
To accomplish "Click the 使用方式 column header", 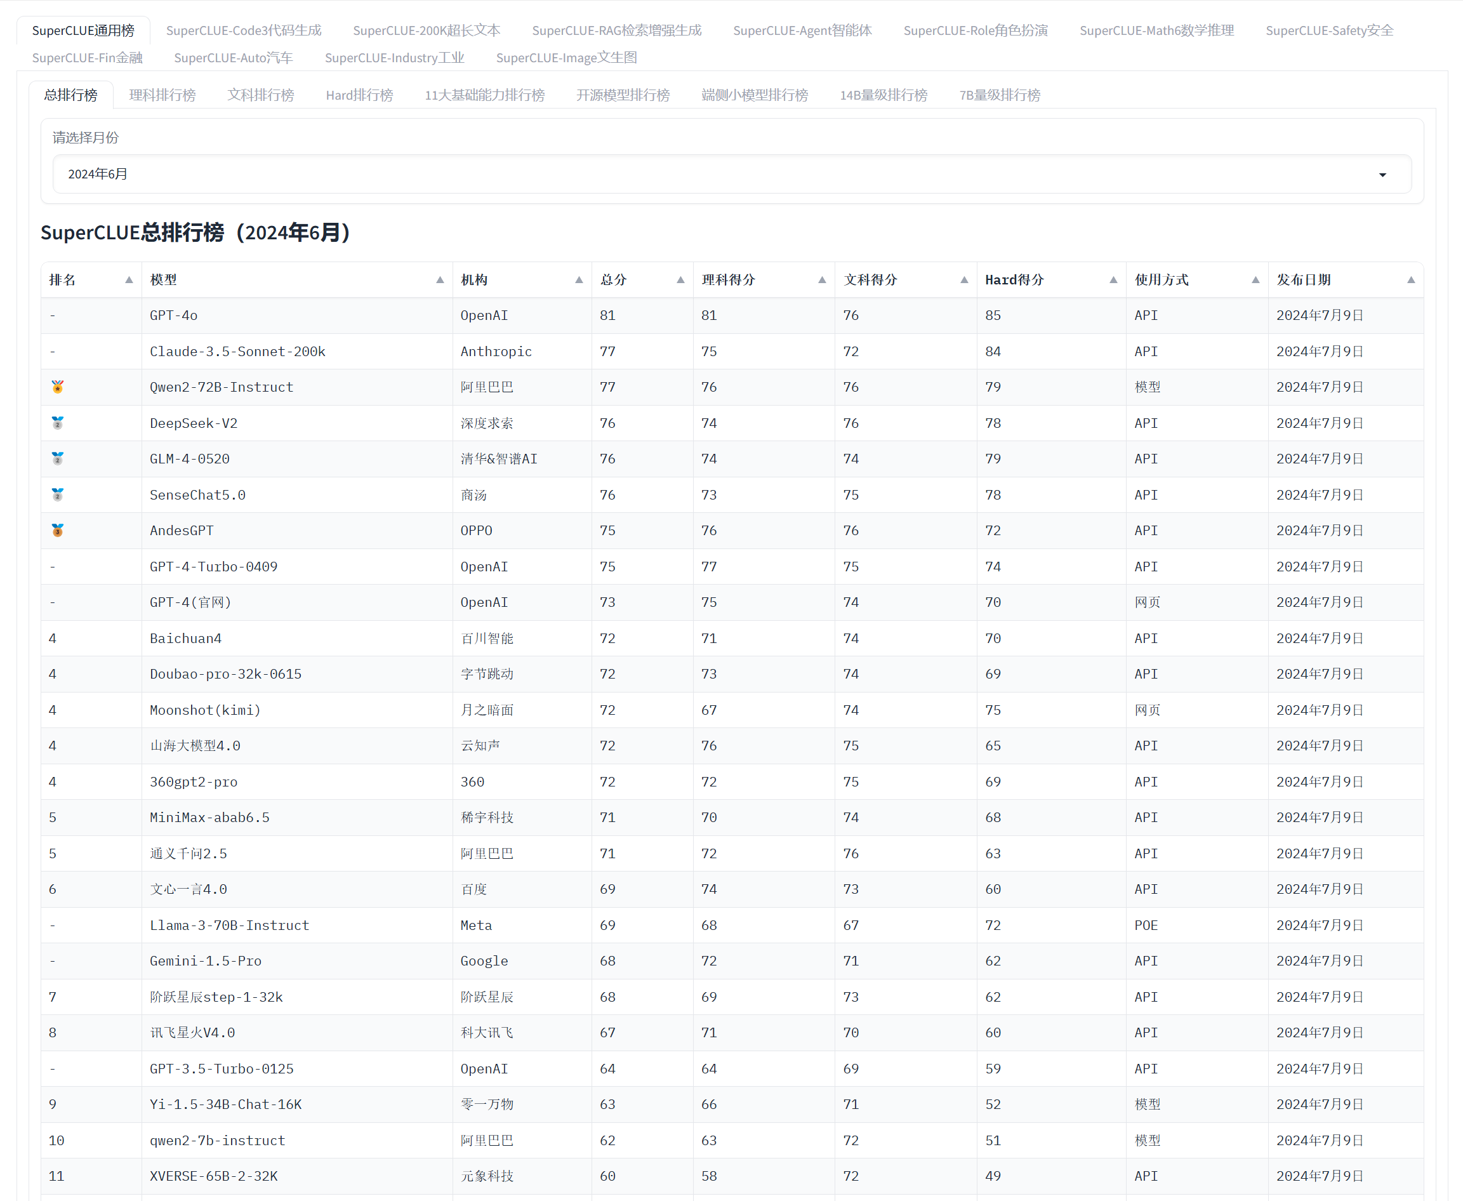I will tap(1196, 279).
